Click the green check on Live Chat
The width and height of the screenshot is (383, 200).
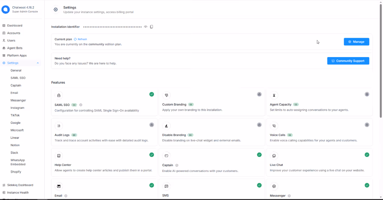coord(367,154)
